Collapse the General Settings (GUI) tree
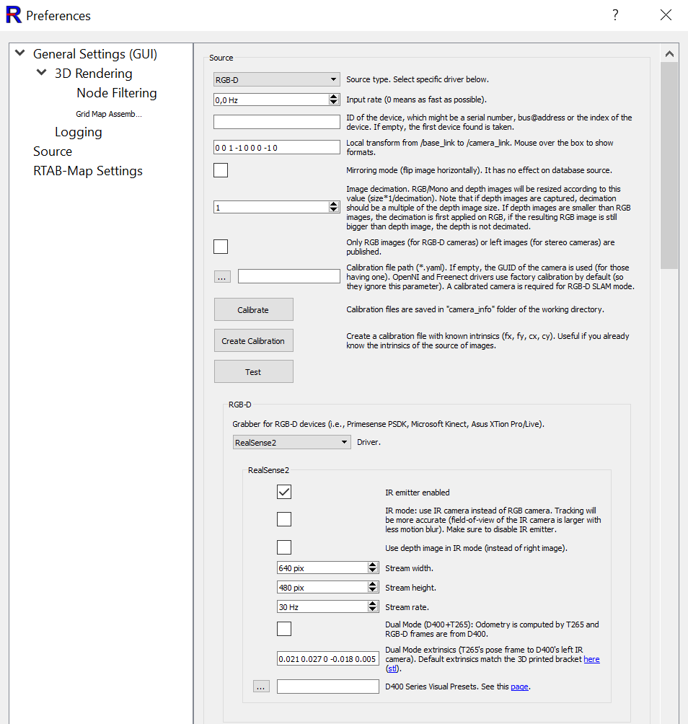 (x=20, y=53)
